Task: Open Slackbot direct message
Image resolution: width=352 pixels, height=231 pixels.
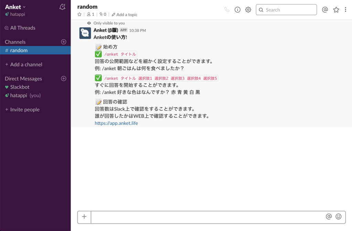Action: [x=17, y=87]
